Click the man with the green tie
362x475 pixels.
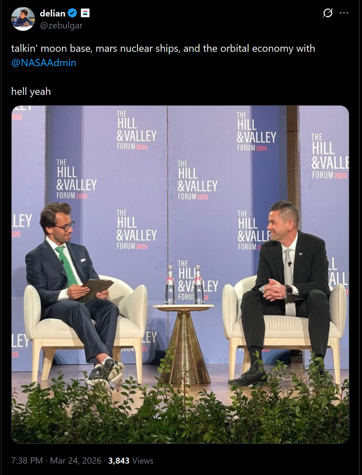coord(75,287)
